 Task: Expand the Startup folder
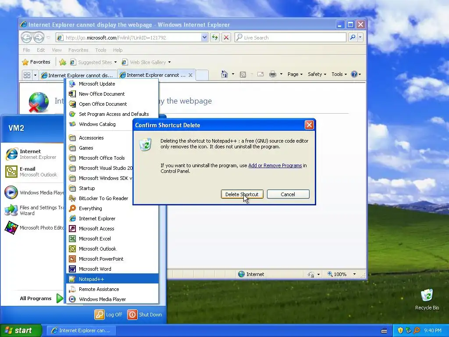100,188
